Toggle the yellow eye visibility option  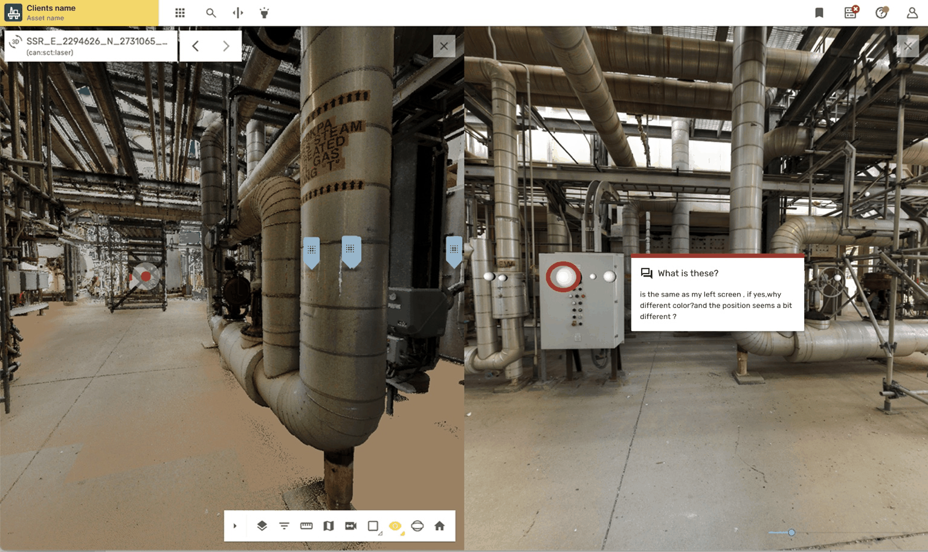(x=395, y=526)
